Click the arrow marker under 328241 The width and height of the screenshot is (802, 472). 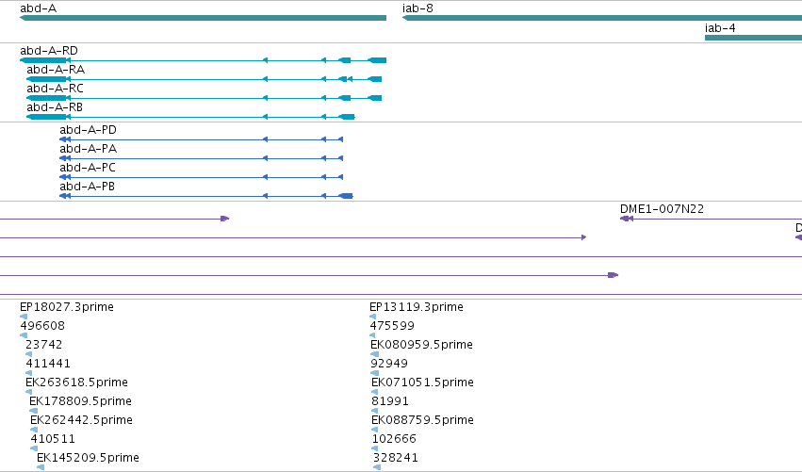pos(377,467)
